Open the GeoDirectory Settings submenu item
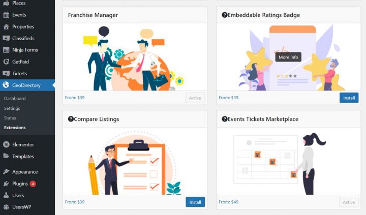Viewport: 366px width, 215px height. [12, 108]
